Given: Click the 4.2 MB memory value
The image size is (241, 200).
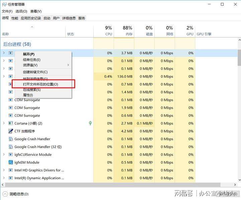Looking at the screenshot, I should pos(127,131).
